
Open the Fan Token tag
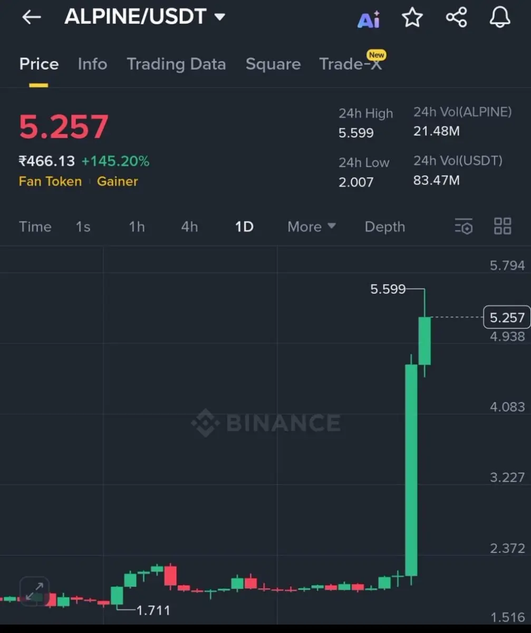pyautogui.click(x=50, y=181)
